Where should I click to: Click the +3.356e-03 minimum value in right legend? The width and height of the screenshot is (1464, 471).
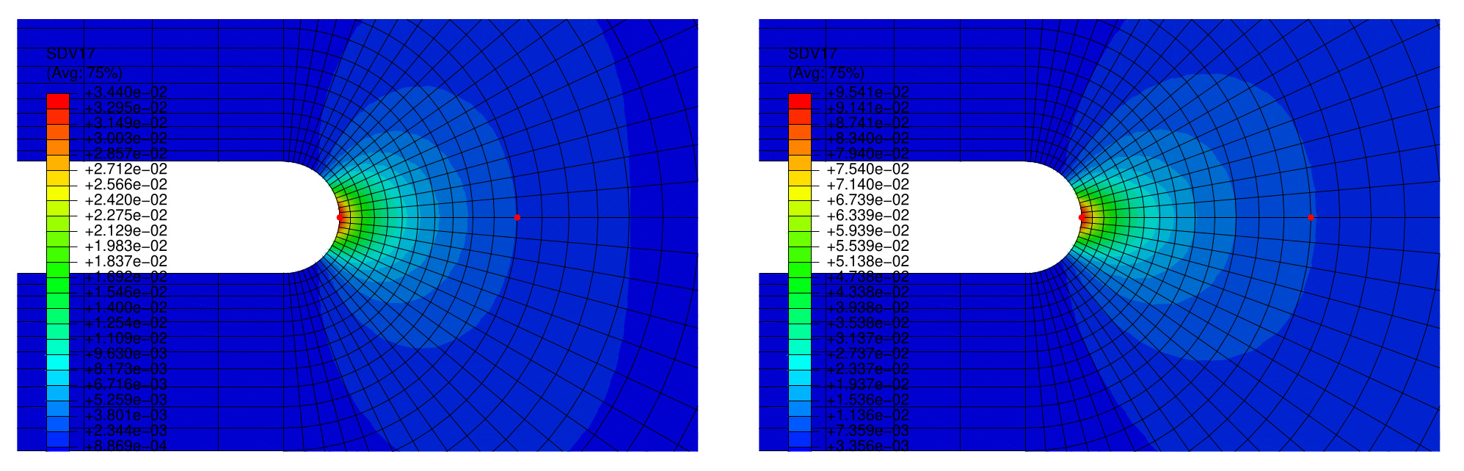[868, 446]
